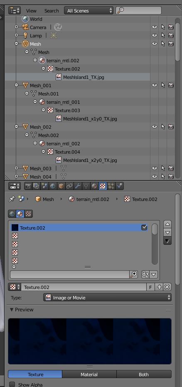182x387 pixels.
Task: Add a new texture with plus button
Action: [159, 287]
